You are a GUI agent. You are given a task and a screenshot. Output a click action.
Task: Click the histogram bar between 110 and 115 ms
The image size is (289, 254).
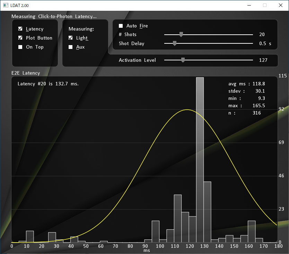coord(178,219)
